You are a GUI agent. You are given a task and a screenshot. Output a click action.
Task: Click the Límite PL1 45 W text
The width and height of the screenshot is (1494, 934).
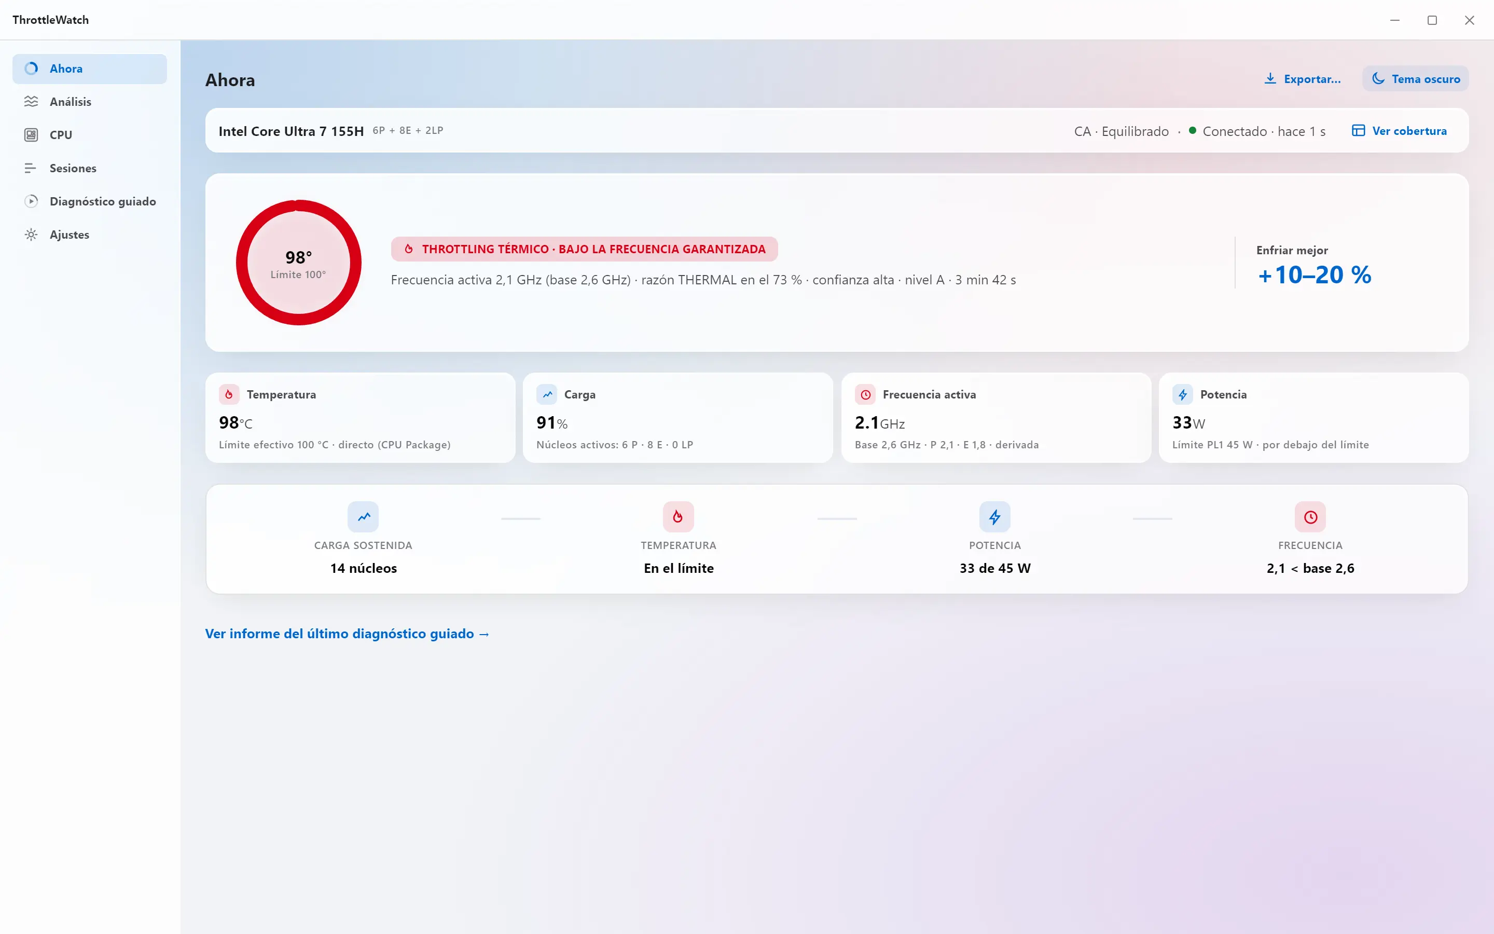click(x=1270, y=445)
